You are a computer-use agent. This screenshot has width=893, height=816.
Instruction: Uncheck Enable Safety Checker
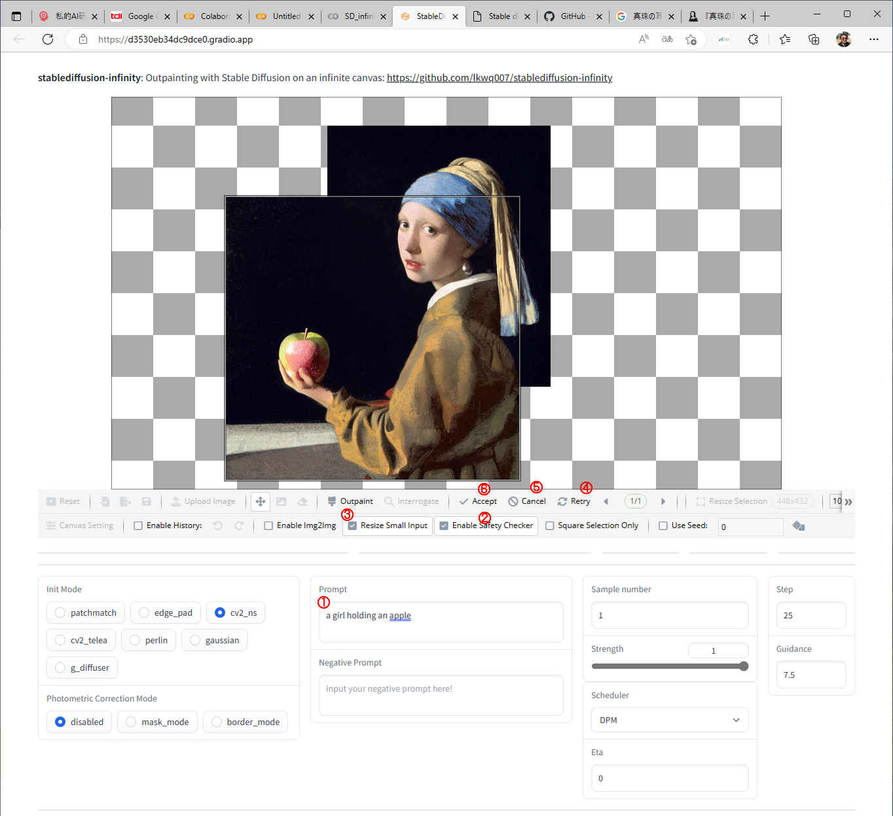coord(444,525)
